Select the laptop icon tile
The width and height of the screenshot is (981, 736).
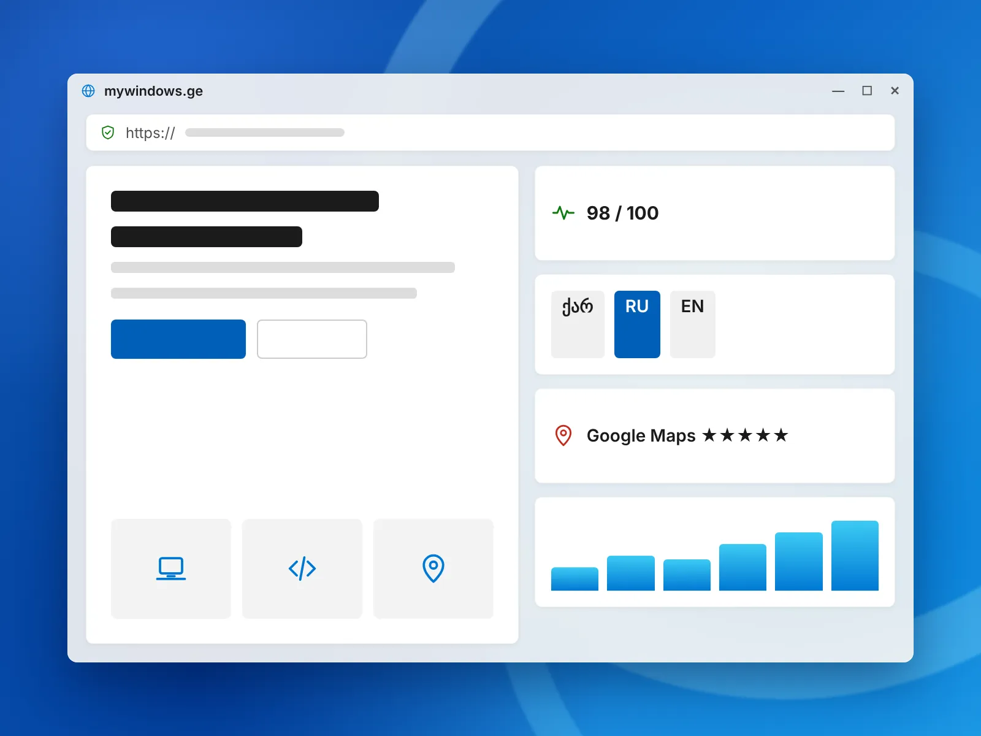point(171,569)
